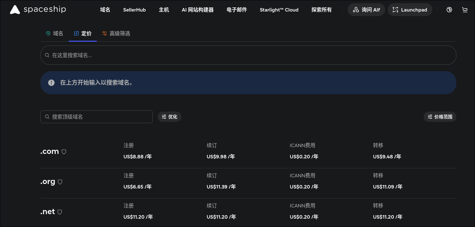Open the 电子邮件 menu
The image size is (475, 227).
tap(237, 10)
